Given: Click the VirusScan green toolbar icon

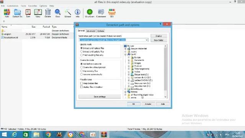Looking at the screenshot, I should click(x=90, y=12).
